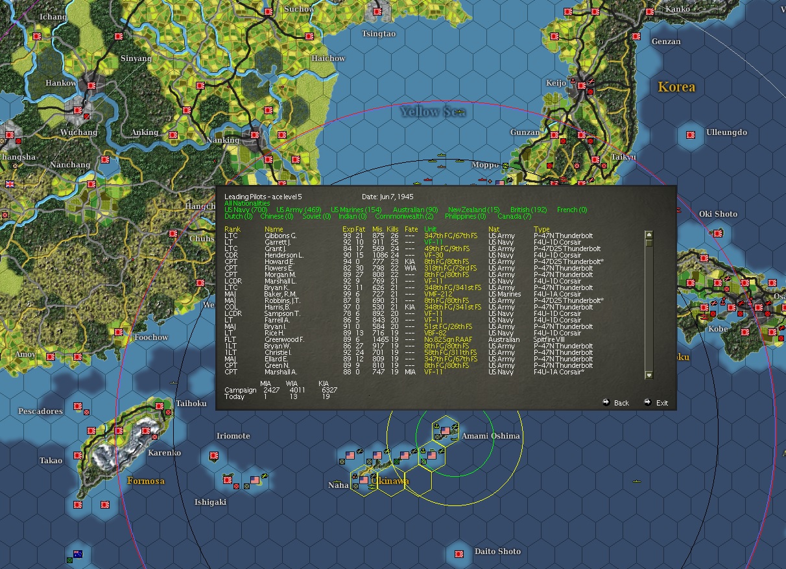
Task: Filter pilots by US Army (469)
Action: tap(298, 210)
